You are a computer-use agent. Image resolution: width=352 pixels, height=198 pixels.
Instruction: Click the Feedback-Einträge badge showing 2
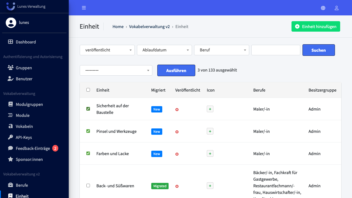click(55, 148)
